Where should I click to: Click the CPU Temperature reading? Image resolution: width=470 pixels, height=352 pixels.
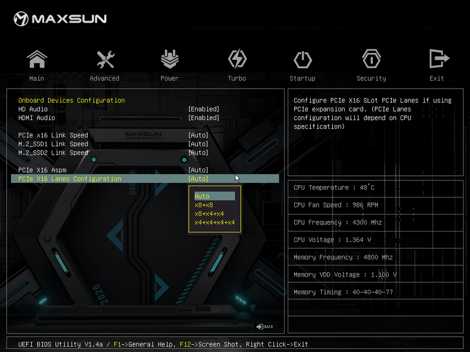[334, 187]
